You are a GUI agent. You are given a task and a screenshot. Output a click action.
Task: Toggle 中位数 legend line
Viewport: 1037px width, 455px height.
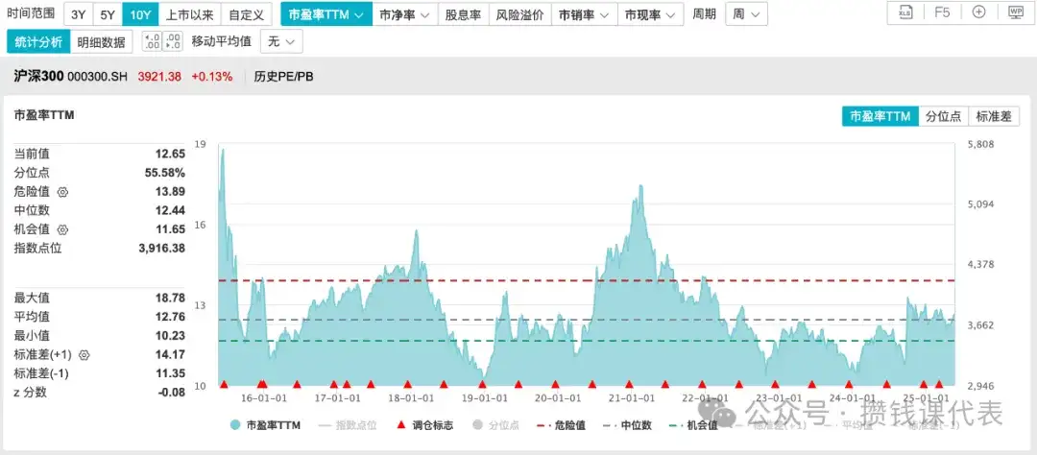coord(627,425)
